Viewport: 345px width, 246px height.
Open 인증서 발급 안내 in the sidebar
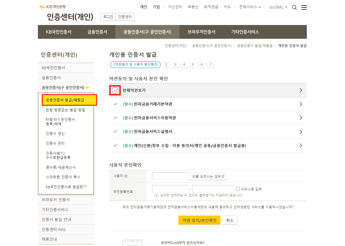click(66, 220)
